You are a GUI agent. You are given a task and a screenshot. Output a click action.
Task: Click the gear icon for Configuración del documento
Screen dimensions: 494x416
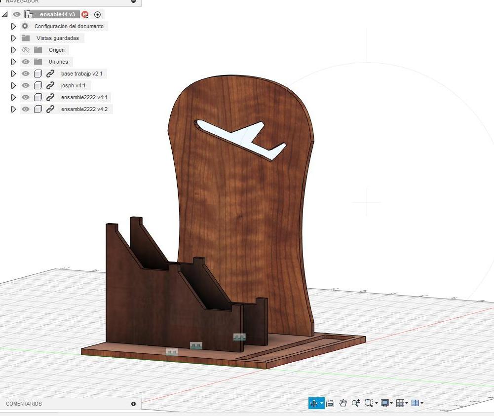pos(24,26)
